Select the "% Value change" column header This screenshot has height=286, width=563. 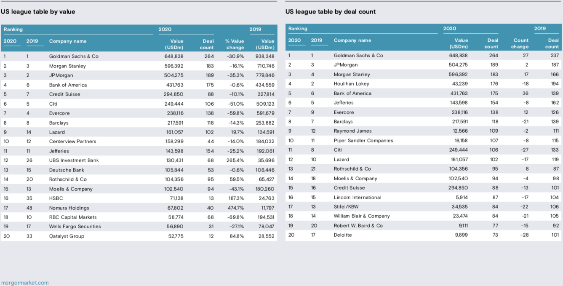pyautogui.click(x=235, y=44)
